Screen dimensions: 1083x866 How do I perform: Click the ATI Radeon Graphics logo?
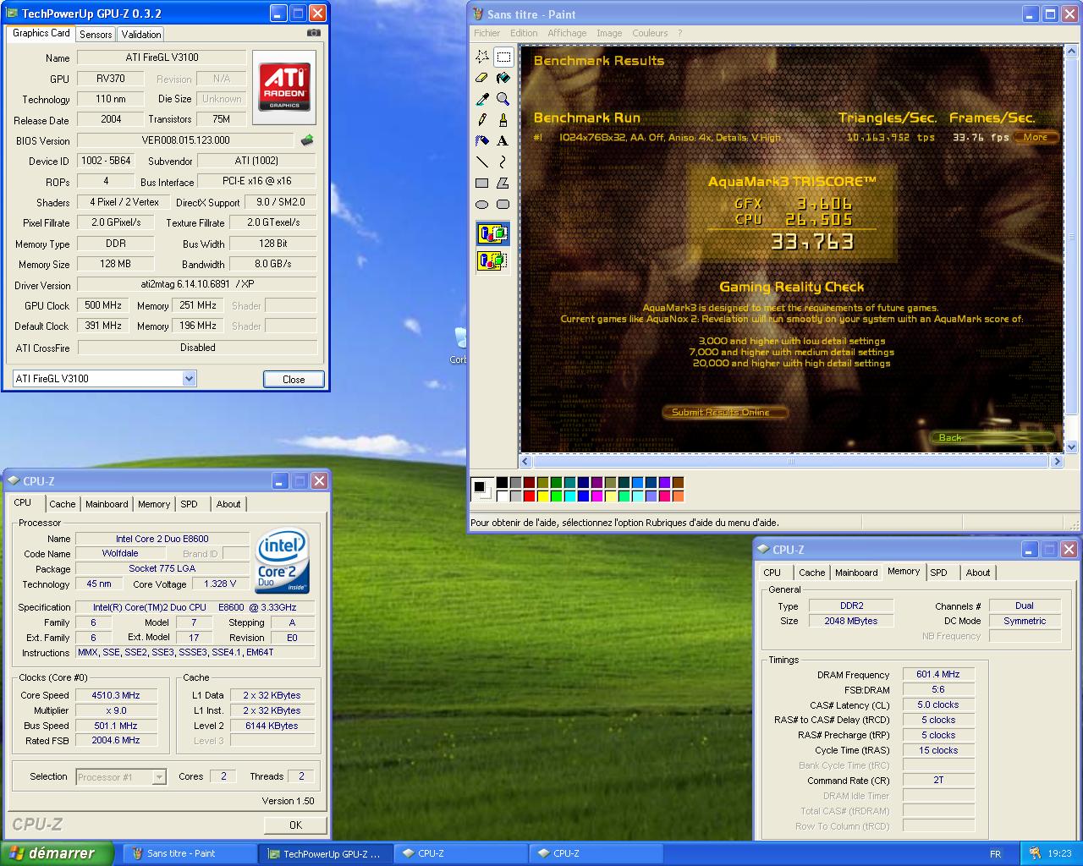(284, 87)
